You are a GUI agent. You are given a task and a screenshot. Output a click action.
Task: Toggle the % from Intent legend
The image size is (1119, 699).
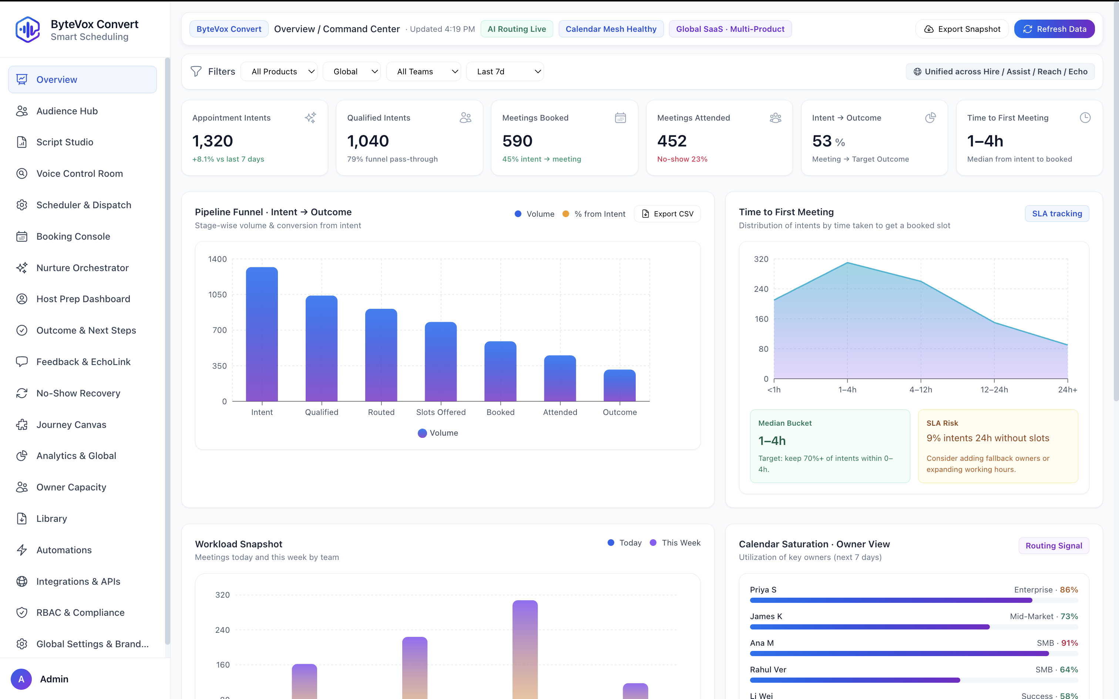594,214
